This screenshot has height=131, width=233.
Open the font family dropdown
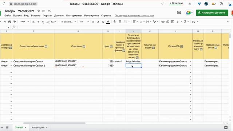(68, 22)
